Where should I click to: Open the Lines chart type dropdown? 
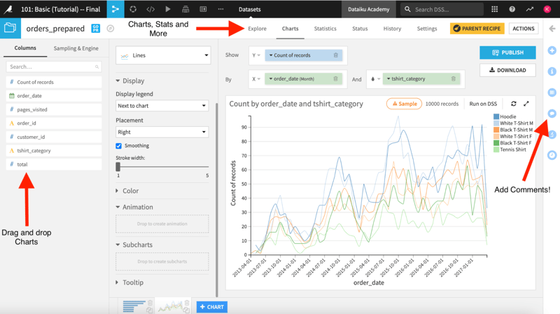pyautogui.click(x=163, y=55)
